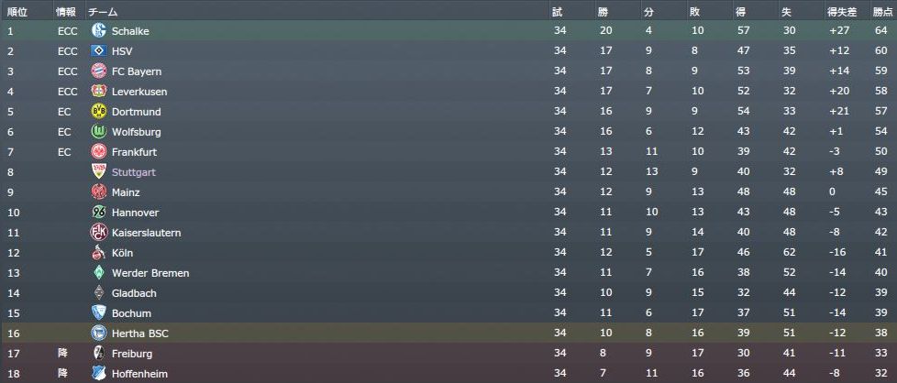The height and width of the screenshot is (383, 897).
Task: Open the Mainz team name link
Action: point(126,192)
